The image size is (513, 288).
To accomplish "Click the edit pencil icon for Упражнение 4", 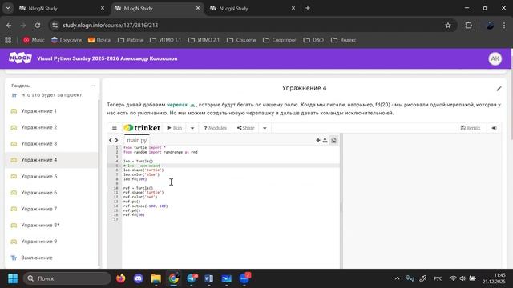I will 499,89.
